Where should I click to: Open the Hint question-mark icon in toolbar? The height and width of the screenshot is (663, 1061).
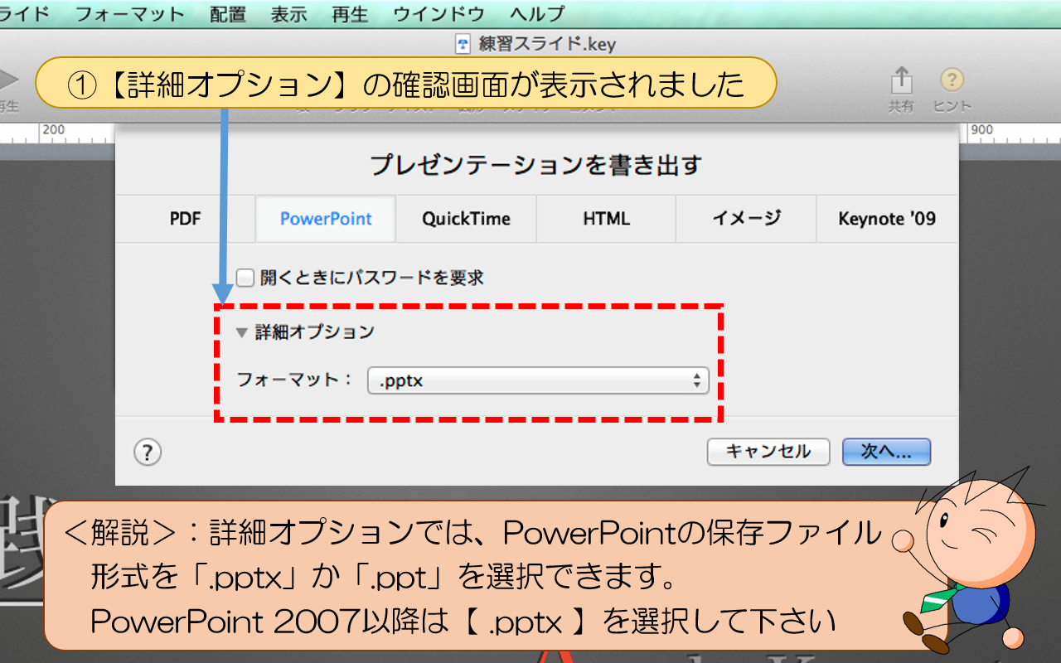pos(952,80)
